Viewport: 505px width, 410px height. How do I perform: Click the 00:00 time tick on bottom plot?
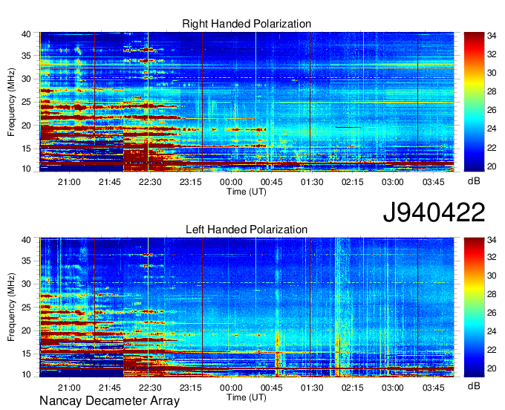pyautogui.click(x=231, y=388)
